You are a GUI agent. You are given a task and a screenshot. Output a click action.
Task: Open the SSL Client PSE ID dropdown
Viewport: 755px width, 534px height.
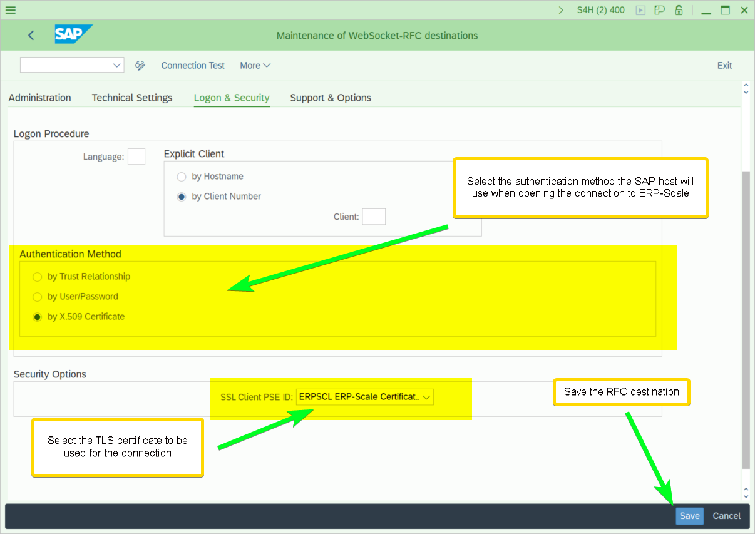[426, 397]
